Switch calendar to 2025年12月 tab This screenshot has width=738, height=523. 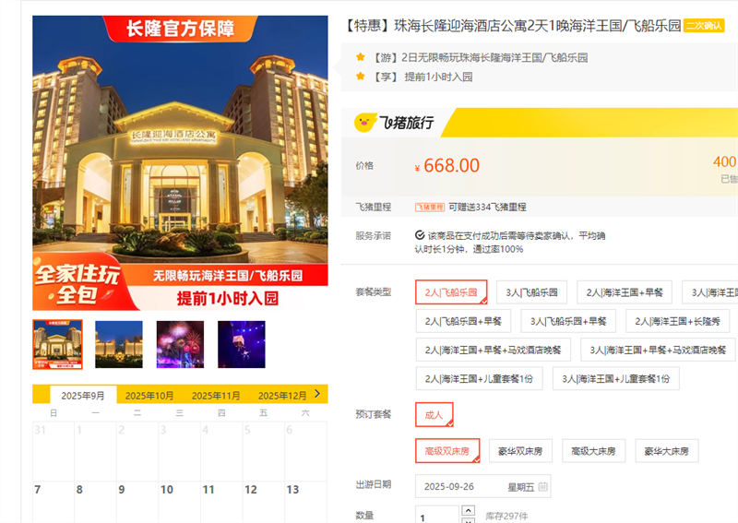coord(282,396)
